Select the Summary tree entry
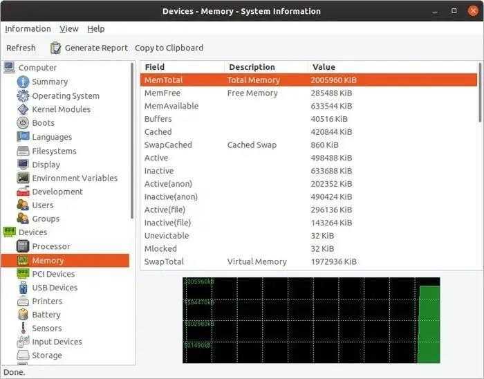Screen dimensions: 484x379 click(50, 82)
